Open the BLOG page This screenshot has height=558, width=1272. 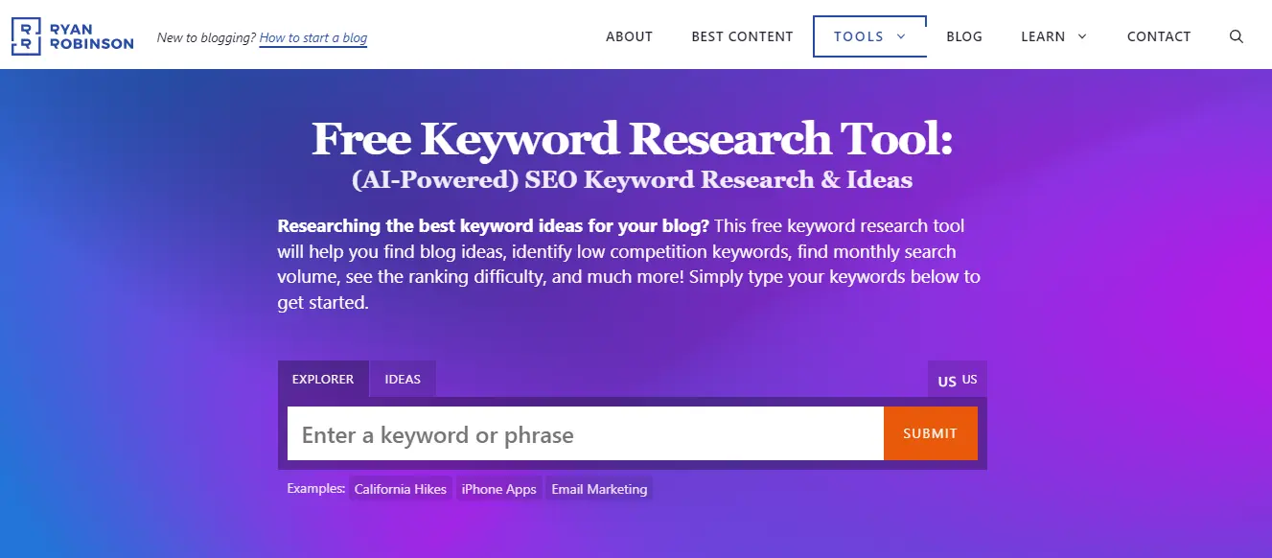pos(964,36)
